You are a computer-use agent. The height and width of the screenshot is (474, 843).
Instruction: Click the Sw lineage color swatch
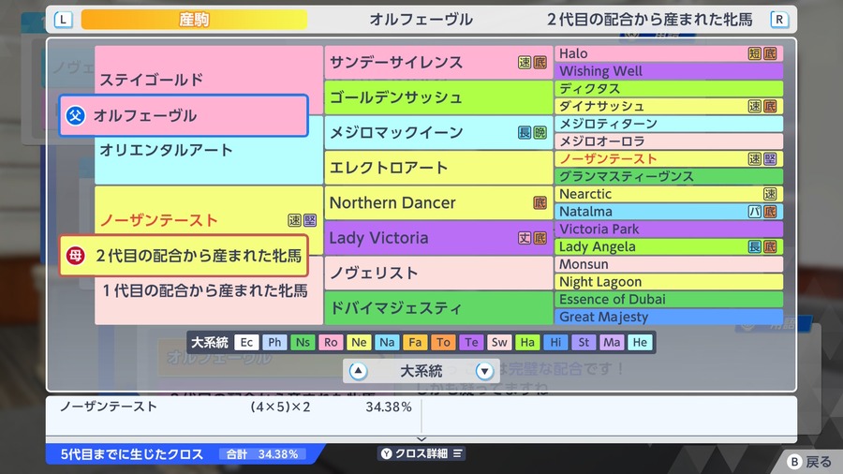click(x=499, y=342)
